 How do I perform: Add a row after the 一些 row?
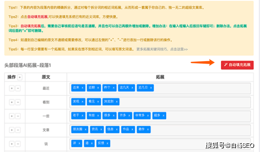coord(12,116)
